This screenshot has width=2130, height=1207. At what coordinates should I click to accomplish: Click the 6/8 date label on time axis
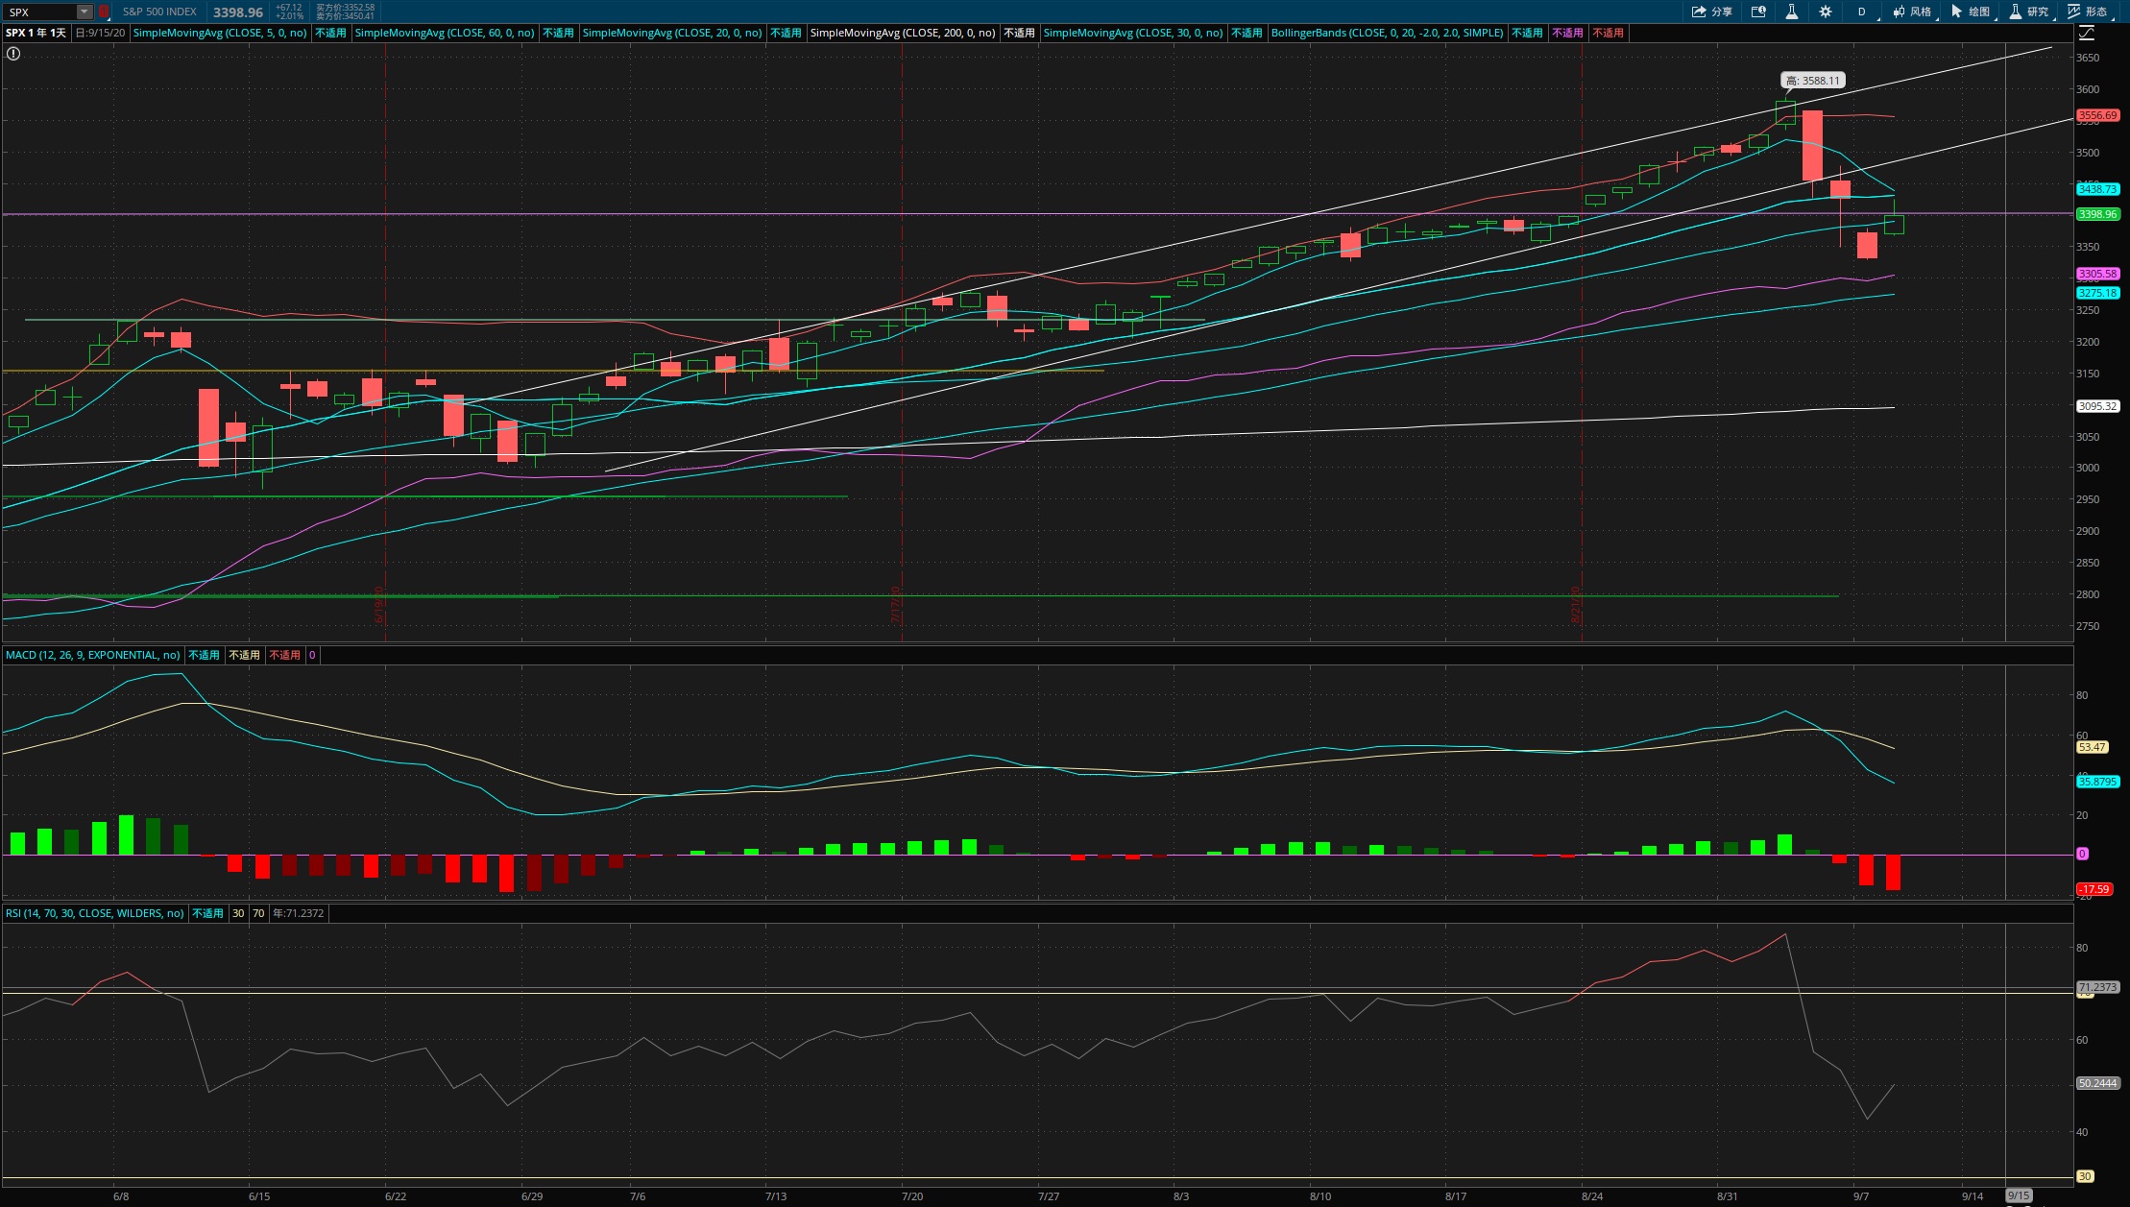(121, 1196)
